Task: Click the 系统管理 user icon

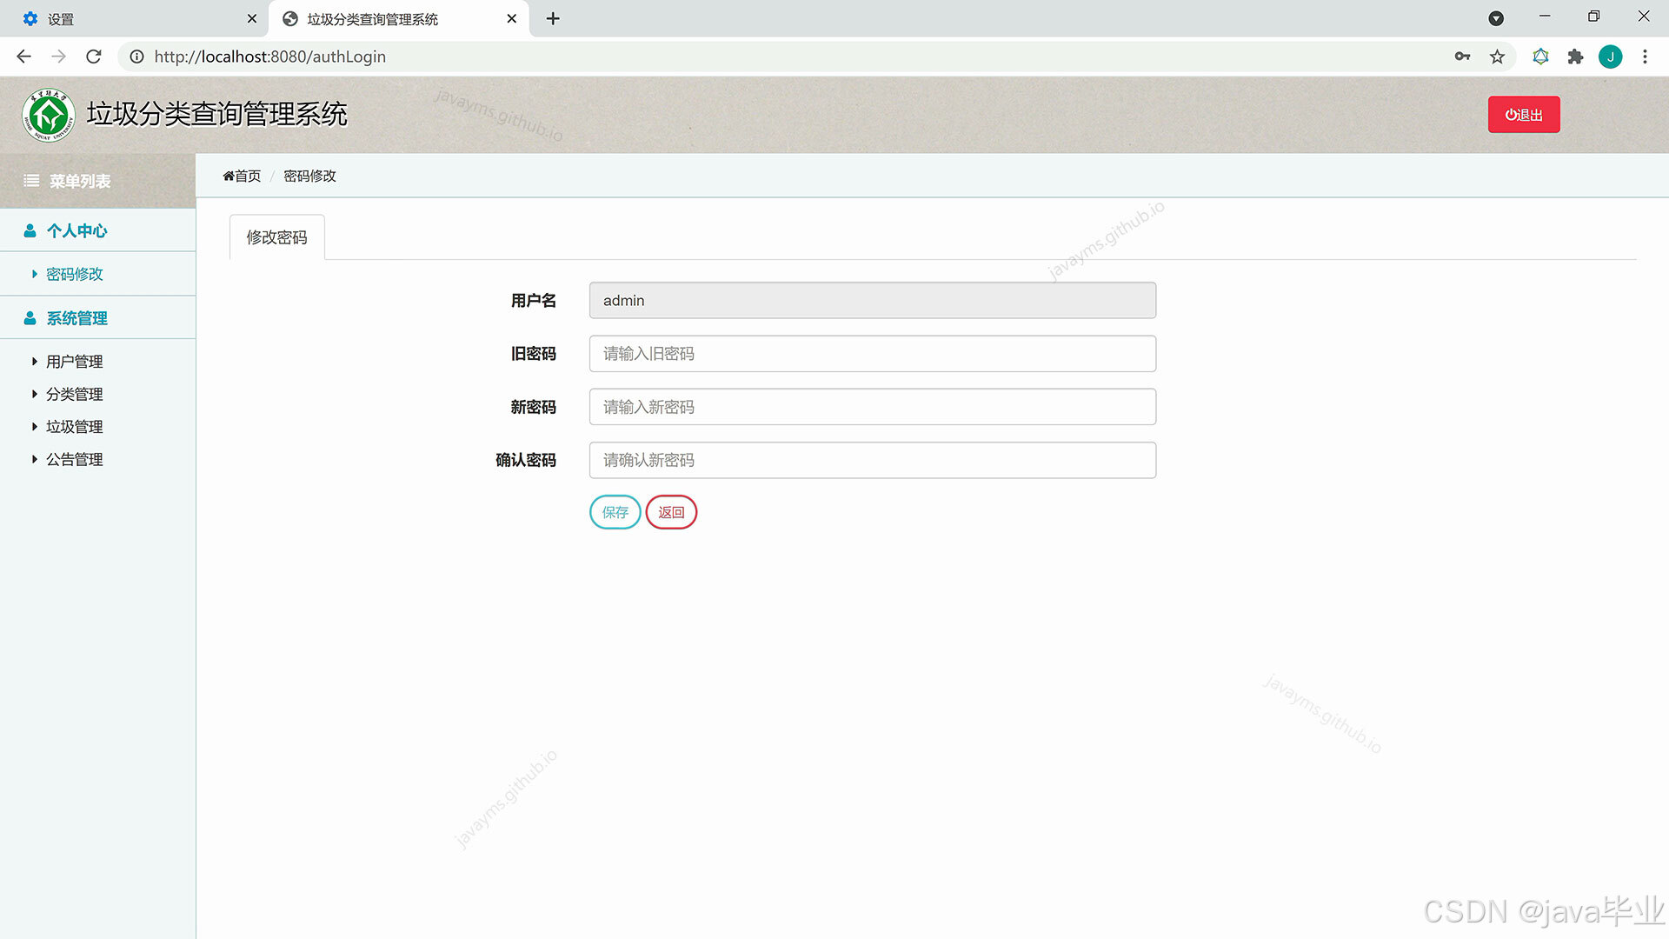Action: click(x=30, y=318)
